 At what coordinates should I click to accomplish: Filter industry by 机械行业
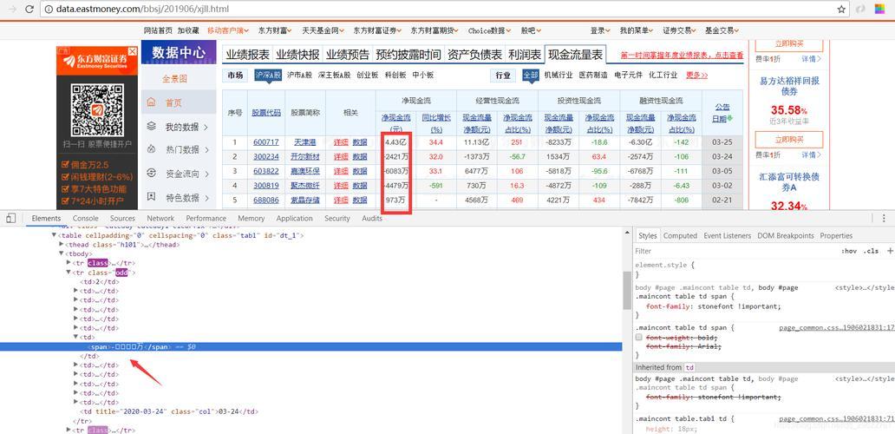[559, 75]
